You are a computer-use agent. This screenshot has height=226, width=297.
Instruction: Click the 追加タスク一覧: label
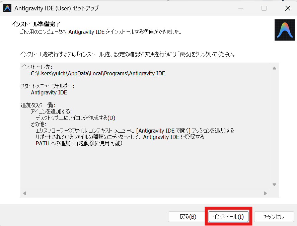click(38, 105)
